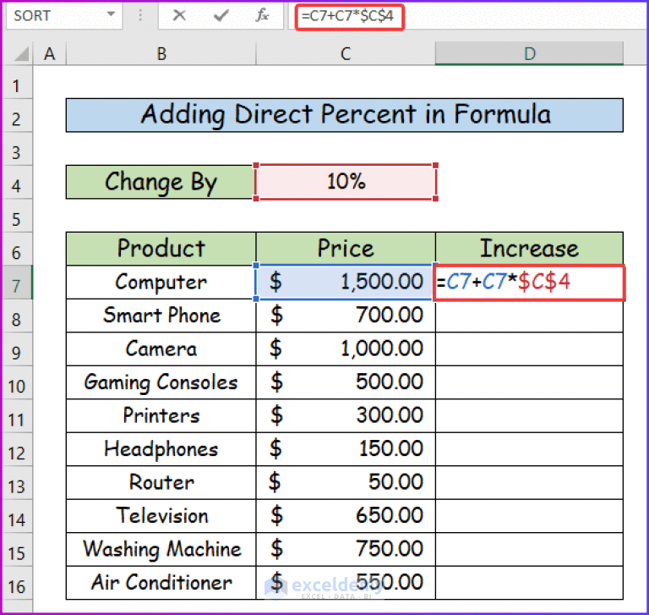This screenshot has width=649, height=615.
Task: Select the 650.00 price cell
Action: [x=346, y=516]
